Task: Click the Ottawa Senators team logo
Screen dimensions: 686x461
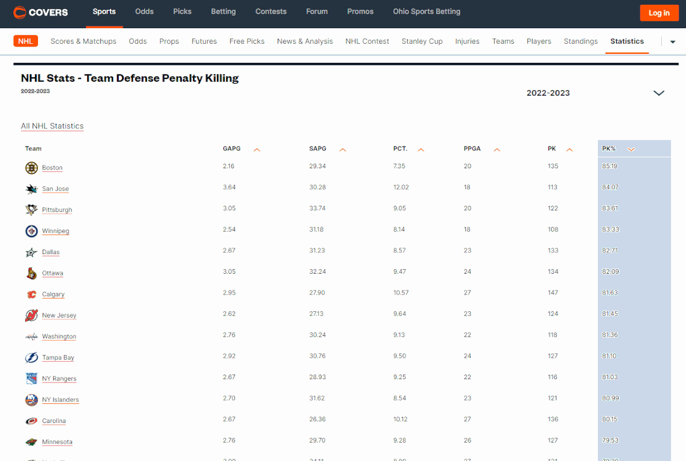Action: 32,273
